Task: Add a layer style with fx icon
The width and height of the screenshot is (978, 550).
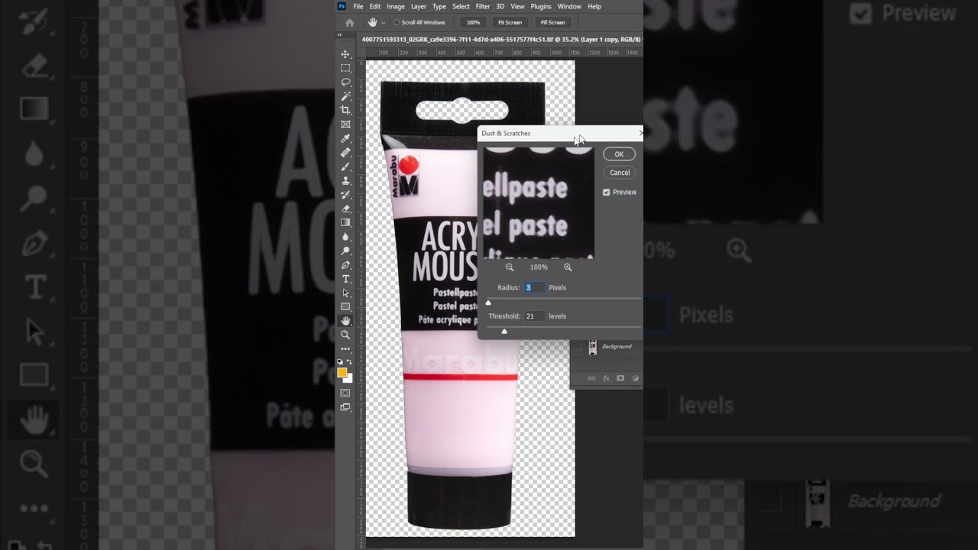Action: point(606,378)
